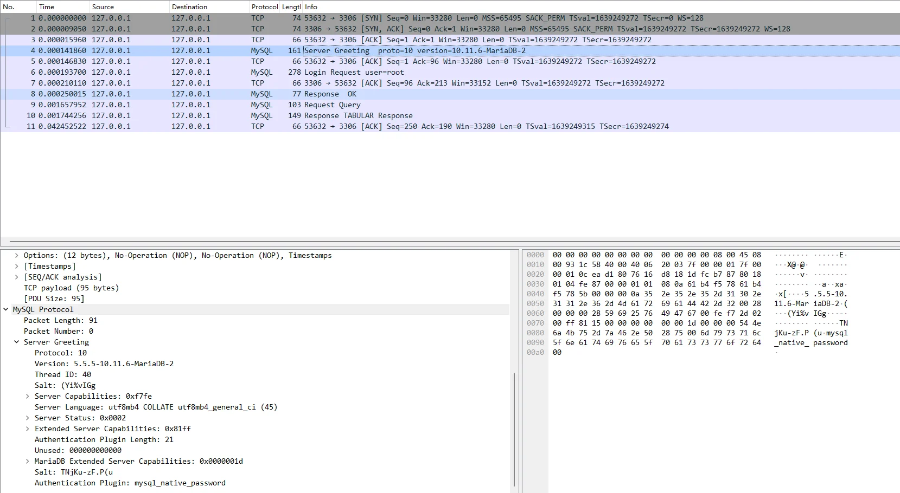Expand Server Status: 0x0002 details

point(28,418)
